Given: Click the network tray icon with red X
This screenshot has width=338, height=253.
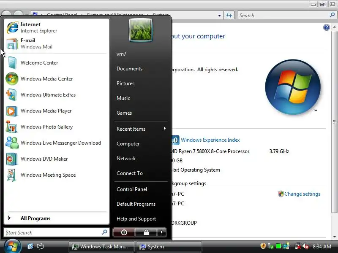Looking at the screenshot, I should pos(298,246).
